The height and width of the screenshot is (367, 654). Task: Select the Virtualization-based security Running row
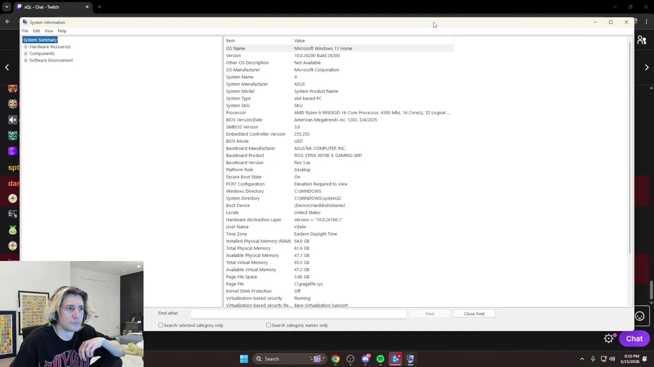339,298
